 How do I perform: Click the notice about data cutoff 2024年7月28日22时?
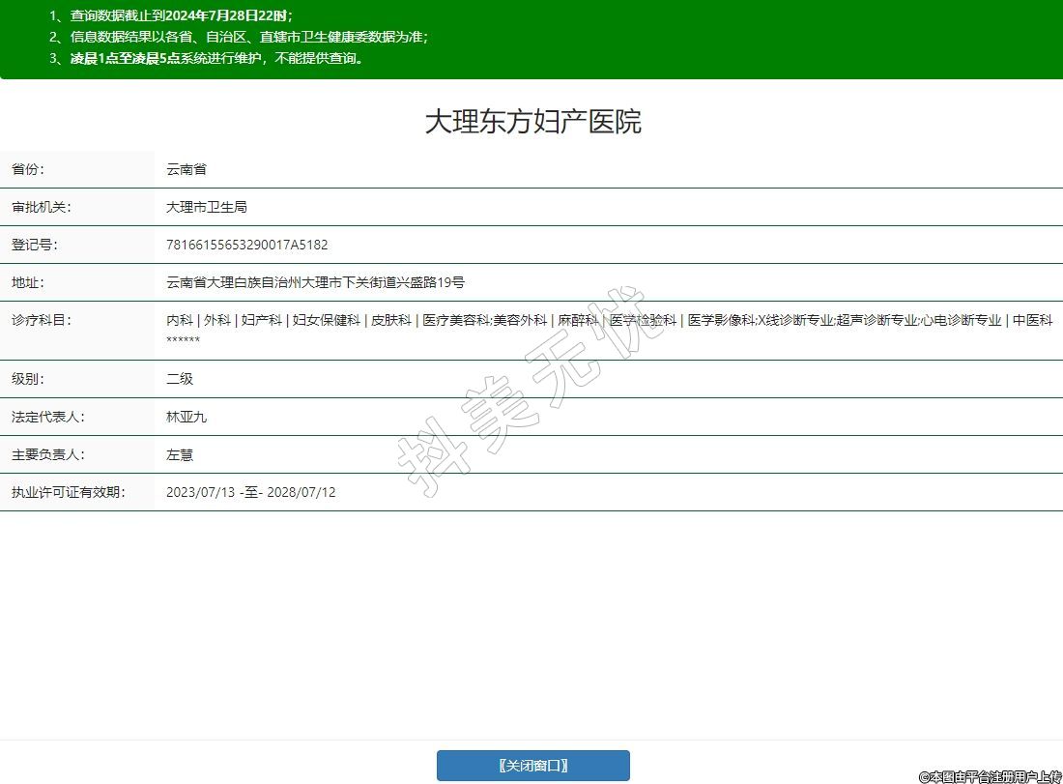181,15
